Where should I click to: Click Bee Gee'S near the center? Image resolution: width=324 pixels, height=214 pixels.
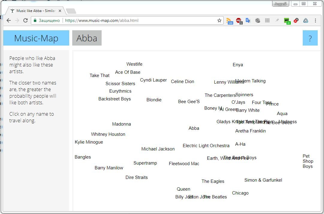[x=189, y=101]
